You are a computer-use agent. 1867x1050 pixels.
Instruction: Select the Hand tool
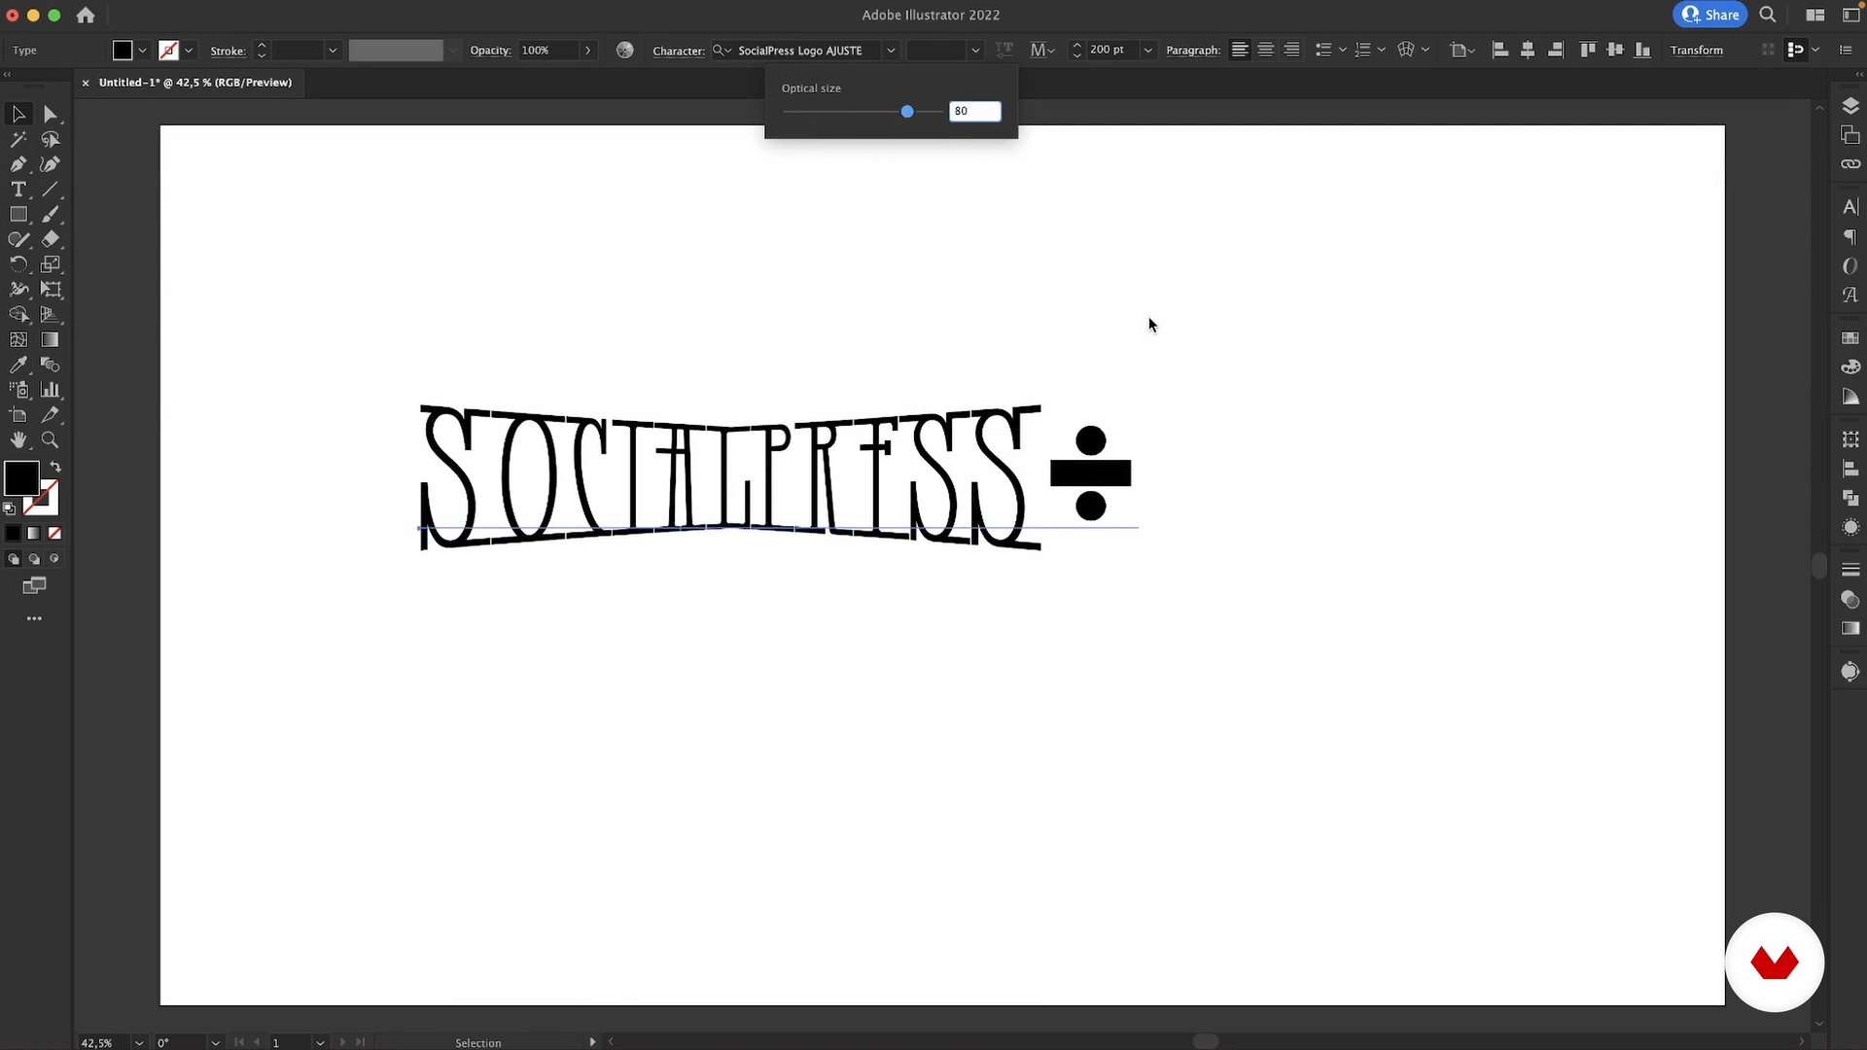point(18,440)
